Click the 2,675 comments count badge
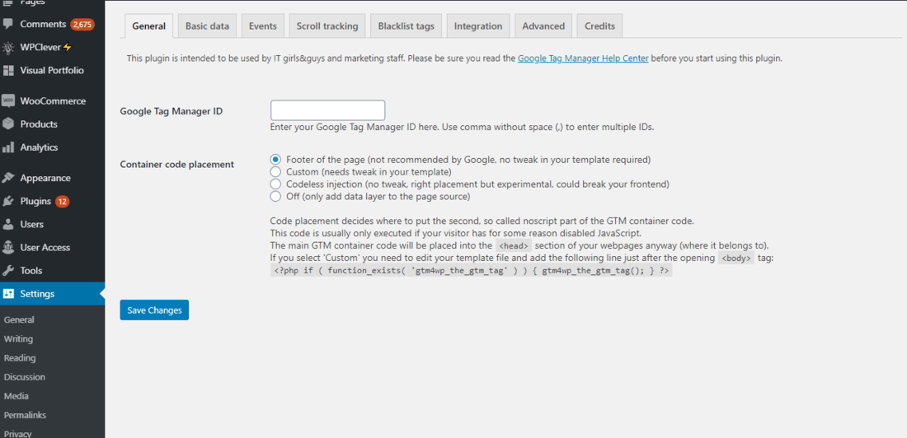The image size is (907, 438). (x=82, y=24)
